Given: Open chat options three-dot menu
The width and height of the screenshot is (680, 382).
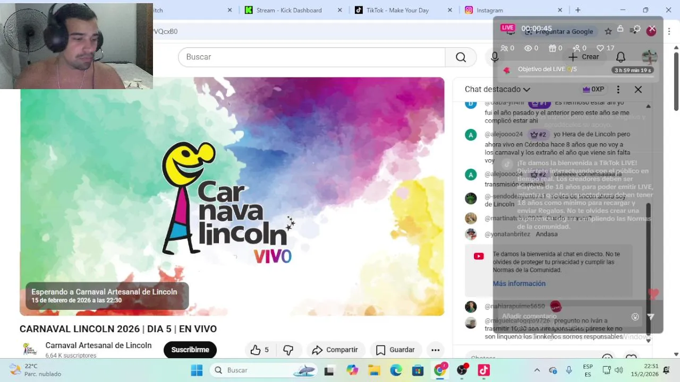Looking at the screenshot, I should [618, 90].
